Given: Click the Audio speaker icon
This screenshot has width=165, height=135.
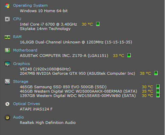Looking at the screenshot, I should [7, 117].
